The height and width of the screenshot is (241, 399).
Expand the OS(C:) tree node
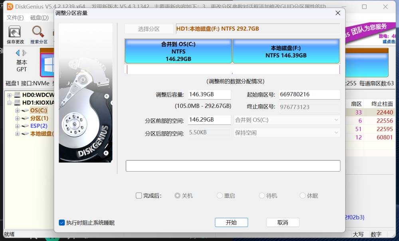pos(17,111)
